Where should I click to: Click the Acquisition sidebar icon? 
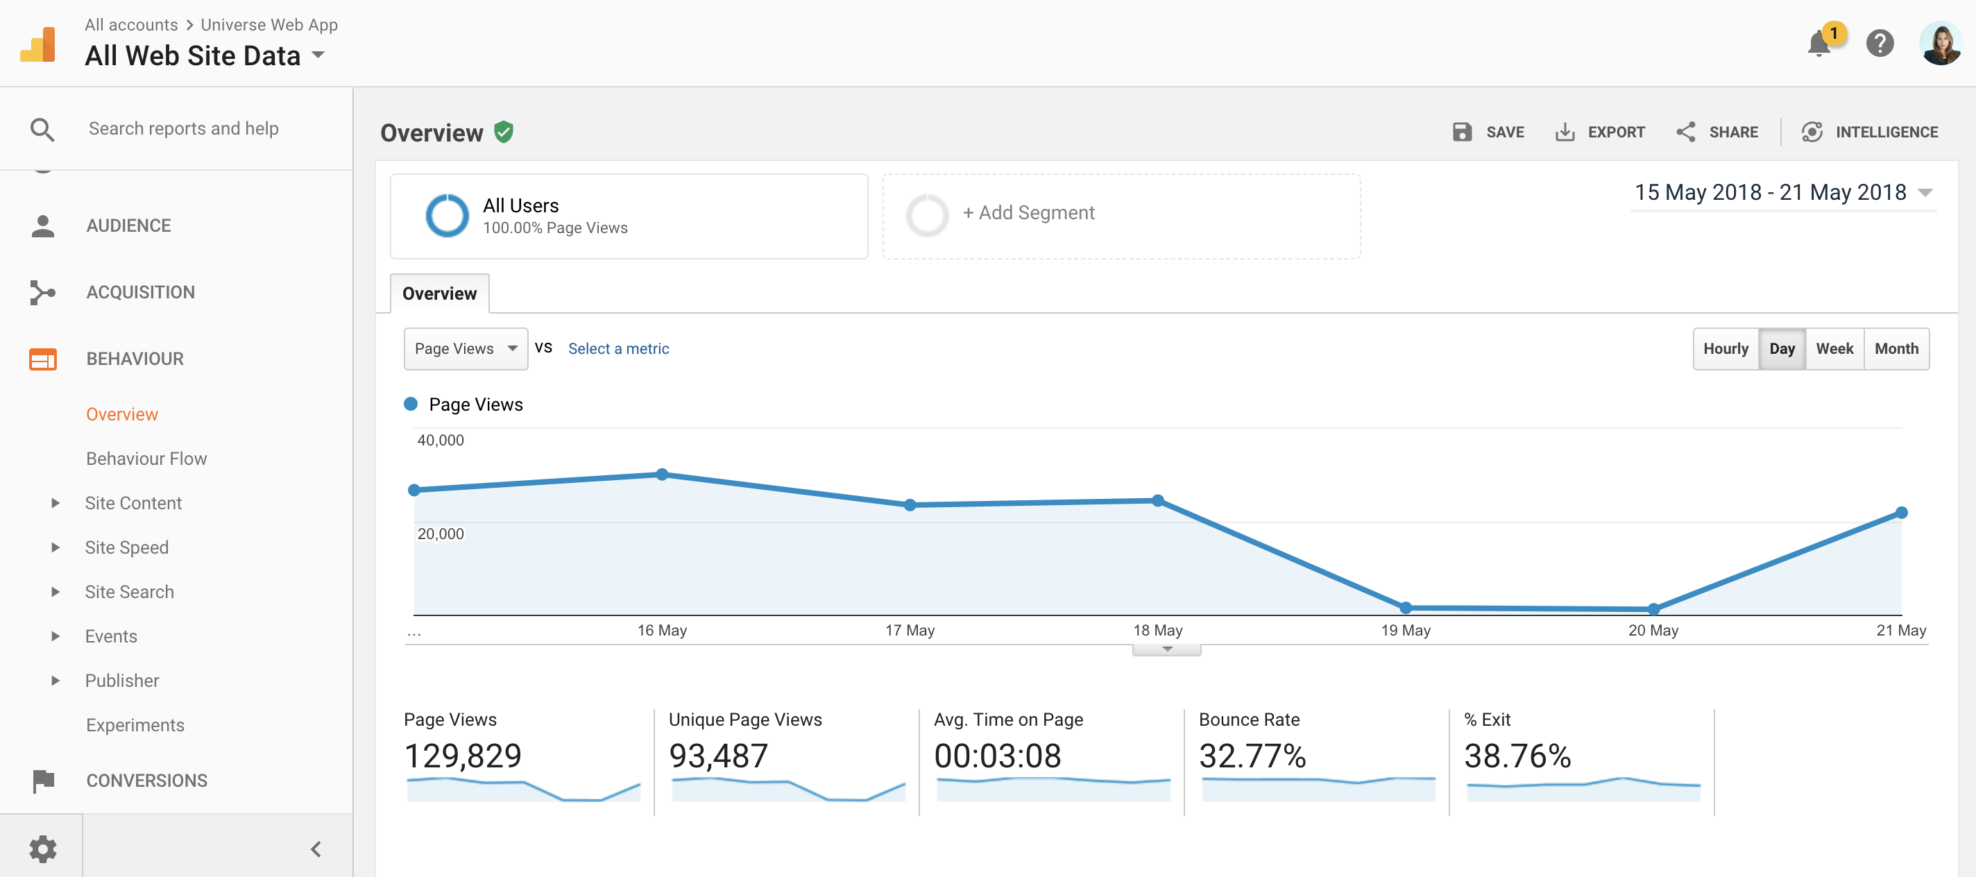42,292
